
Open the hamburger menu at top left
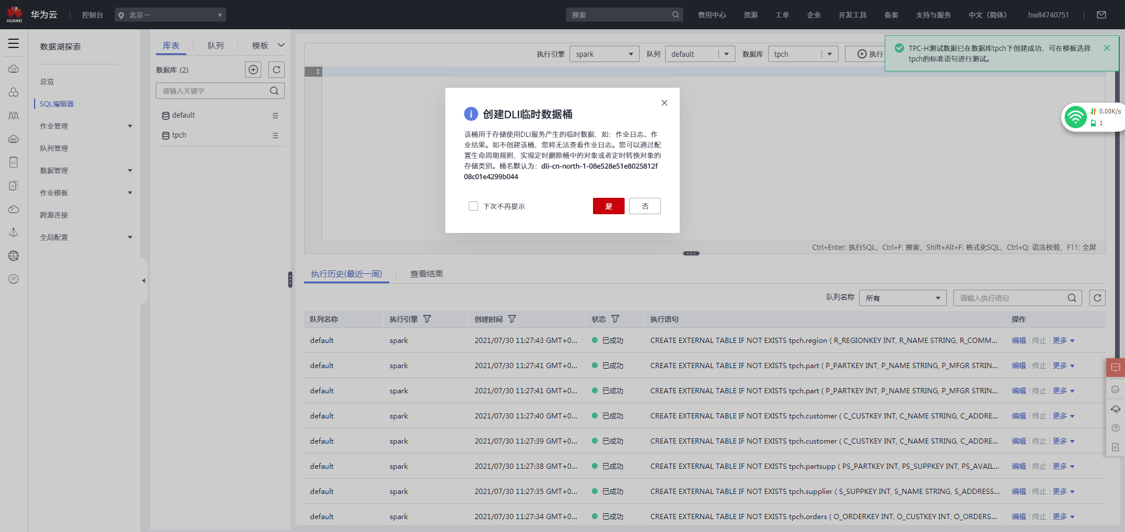coord(13,44)
